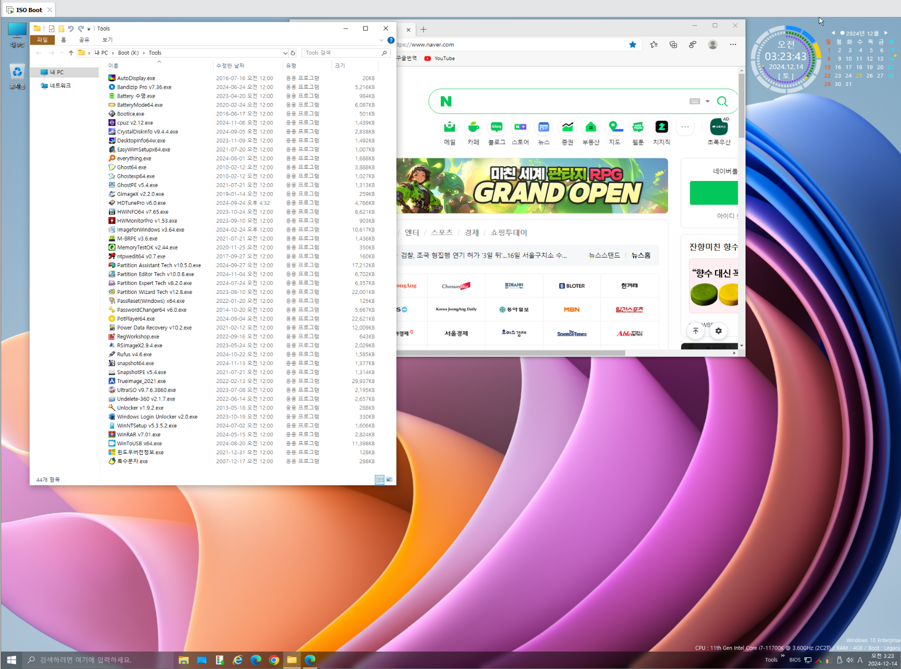Focus the Naver search input field
The height and width of the screenshot is (669, 901).
click(x=569, y=101)
